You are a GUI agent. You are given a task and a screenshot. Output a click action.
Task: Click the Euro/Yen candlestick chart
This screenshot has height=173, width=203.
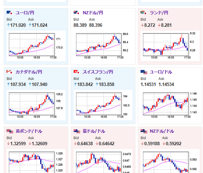pyautogui.click(x=36, y=46)
